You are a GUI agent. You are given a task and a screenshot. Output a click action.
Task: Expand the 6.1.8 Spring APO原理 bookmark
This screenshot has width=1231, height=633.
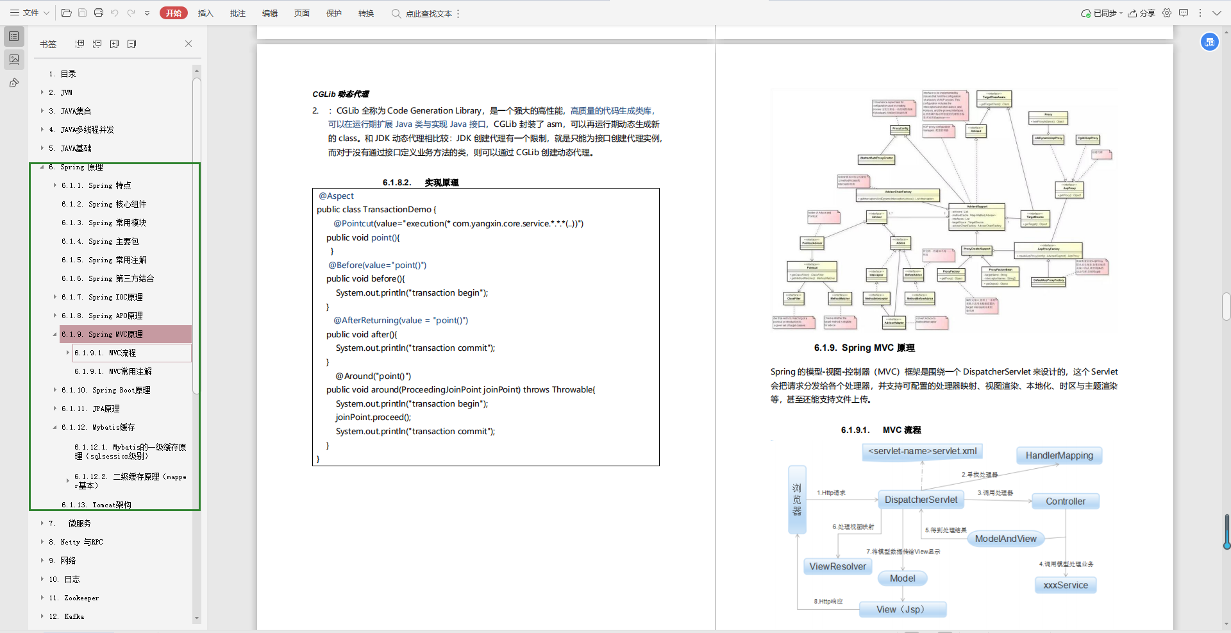pos(55,316)
